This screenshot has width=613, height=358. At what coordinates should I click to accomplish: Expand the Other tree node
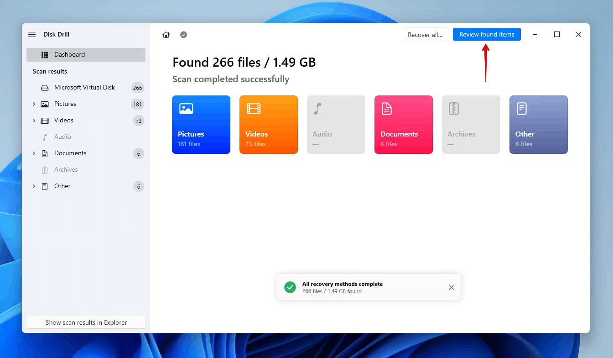pyautogui.click(x=34, y=186)
